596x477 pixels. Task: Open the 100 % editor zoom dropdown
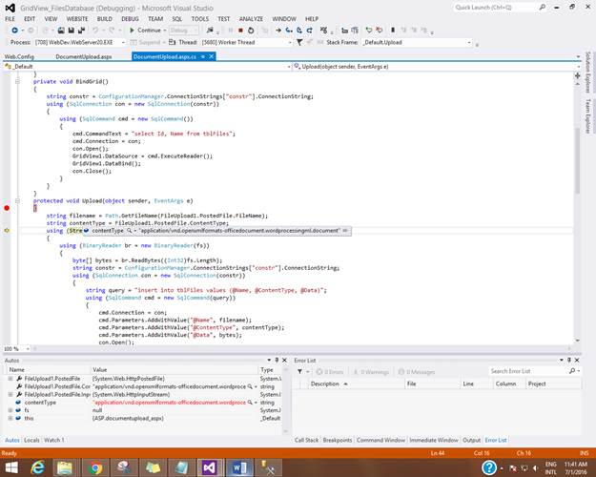(x=25, y=348)
